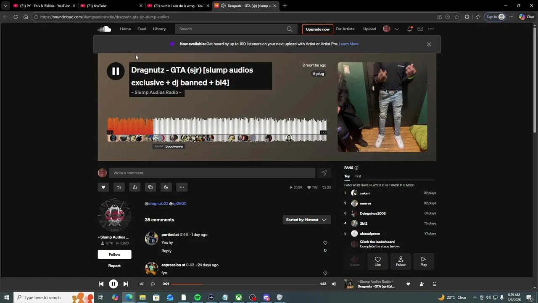Open the Slump Audios Radio profile avatar
Screen dimensions: 538x303
(x=114, y=215)
